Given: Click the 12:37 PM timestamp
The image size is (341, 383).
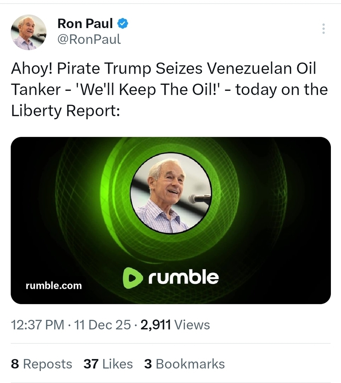Looking at the screenshot, I should 38,325.
